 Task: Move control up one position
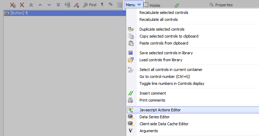(x=40, y=5)
